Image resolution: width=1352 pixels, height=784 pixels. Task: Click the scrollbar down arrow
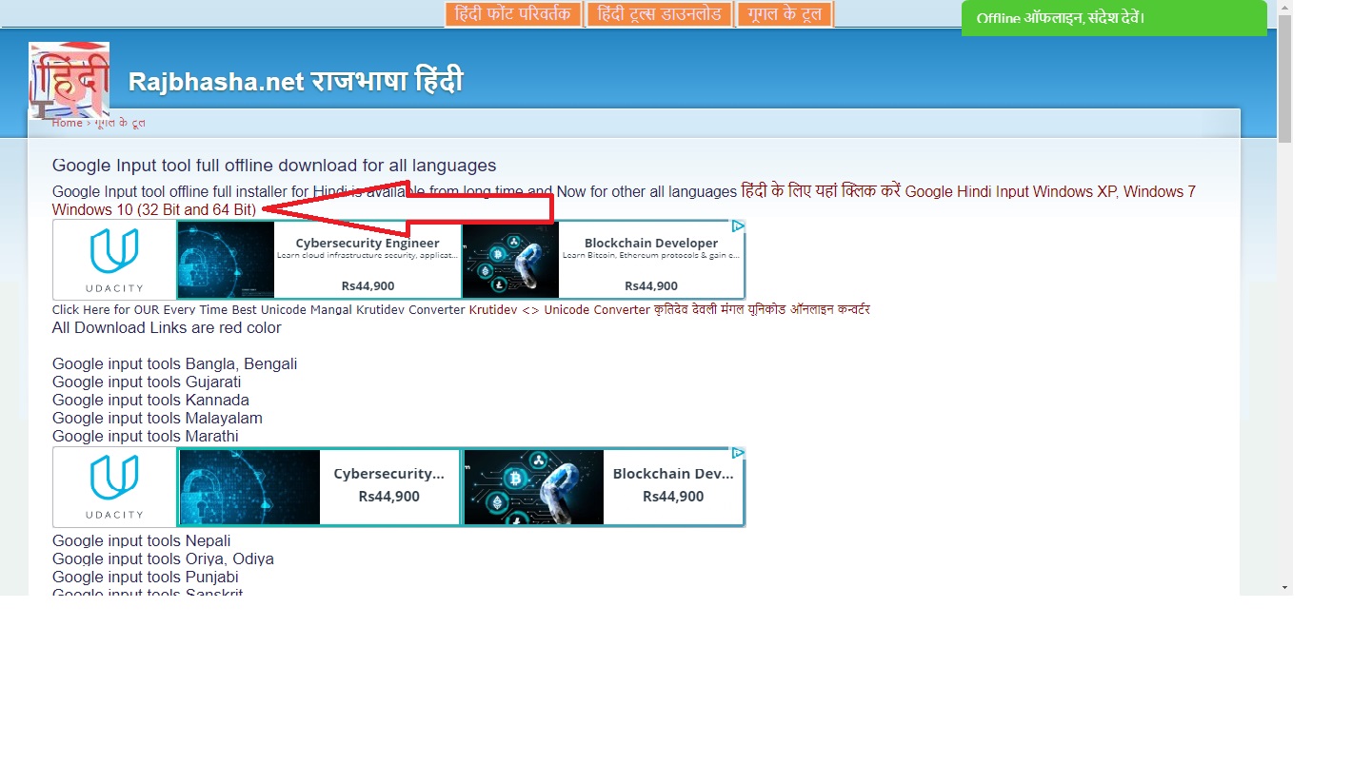tap(1284, 587)
